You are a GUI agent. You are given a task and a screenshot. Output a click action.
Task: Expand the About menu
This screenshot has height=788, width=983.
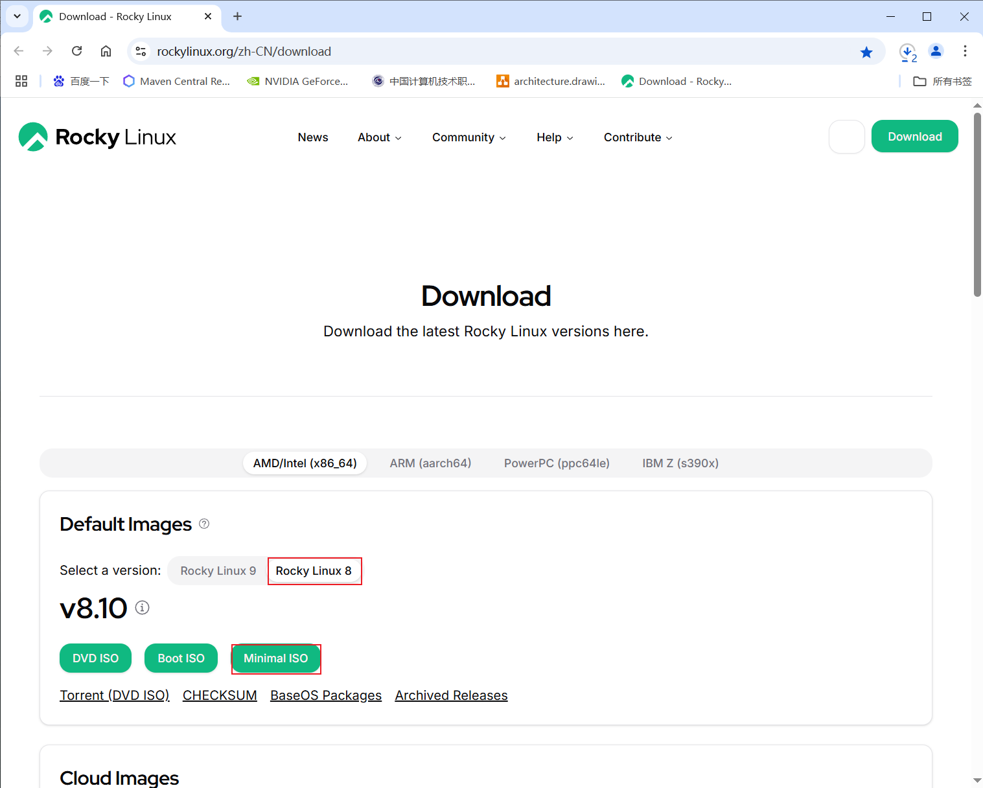[380, 137]
